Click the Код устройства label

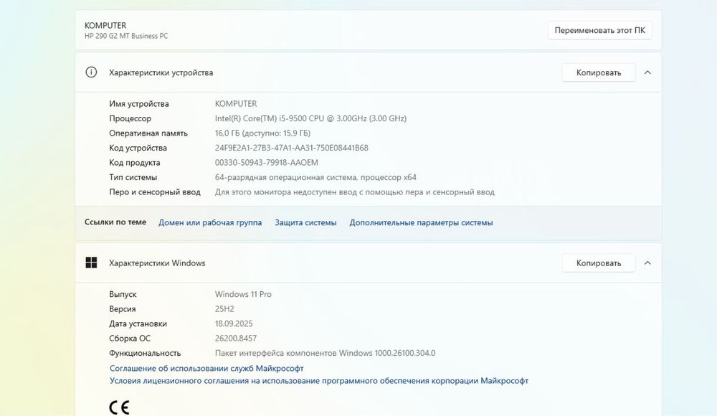138,148
